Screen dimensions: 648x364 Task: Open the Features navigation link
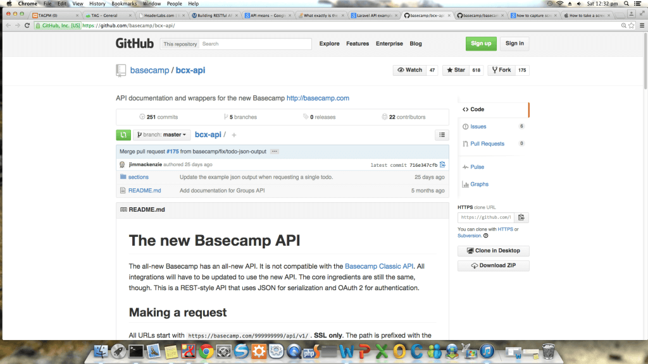pyautogui.click(x=358, y=44)
